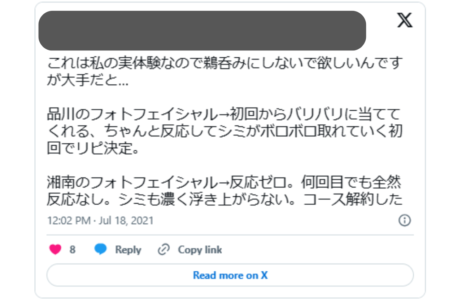Click the line starting 品川のフォトフェイシャル
This screenshot has height=307, width=462.
[224, 115]
